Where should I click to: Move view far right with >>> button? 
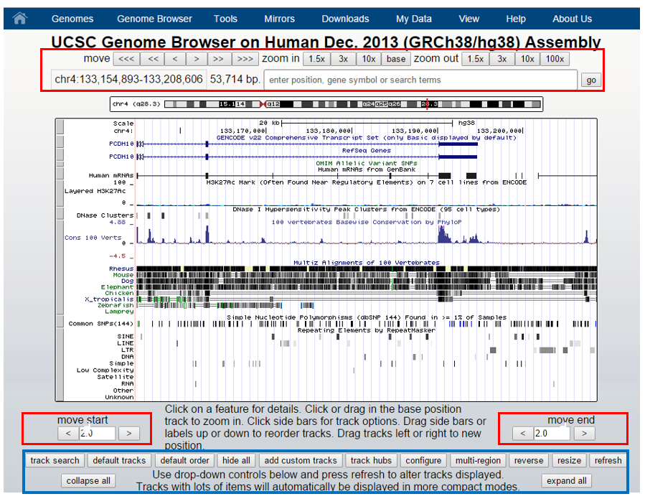[244, 59]
